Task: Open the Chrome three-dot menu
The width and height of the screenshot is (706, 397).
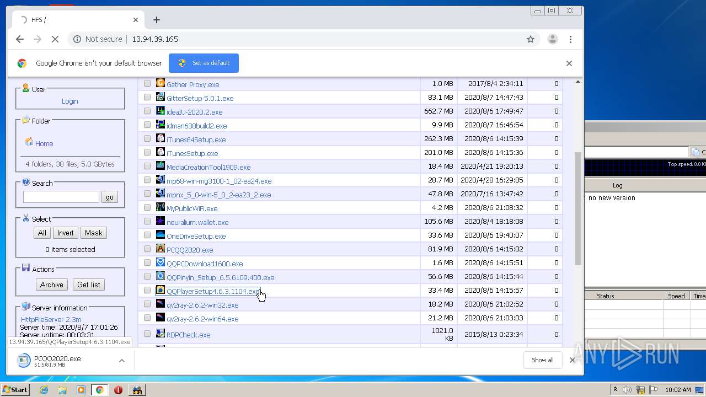Action: pyautogui.click(x=570, y=39)
